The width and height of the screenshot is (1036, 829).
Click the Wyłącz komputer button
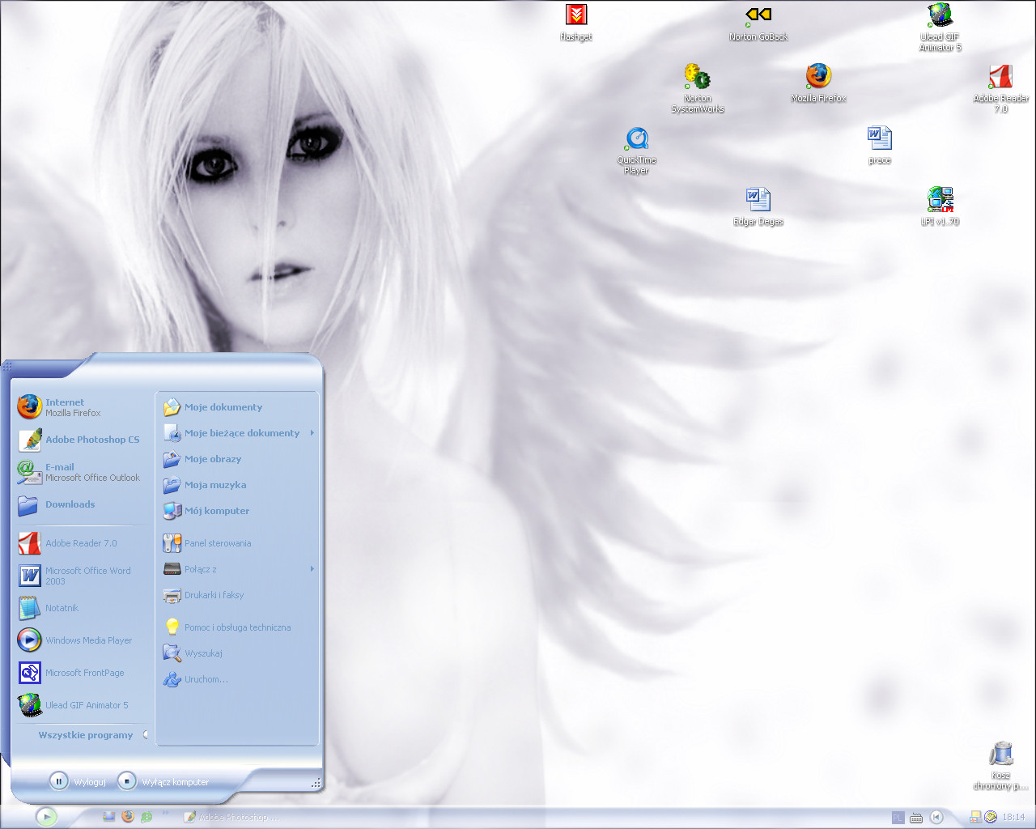[163, 781]
